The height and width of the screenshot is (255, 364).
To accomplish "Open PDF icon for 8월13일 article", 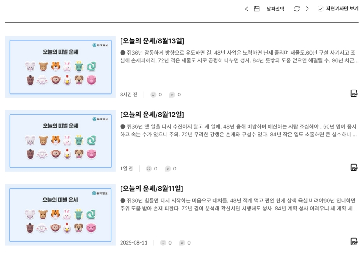I will point(354,94).
